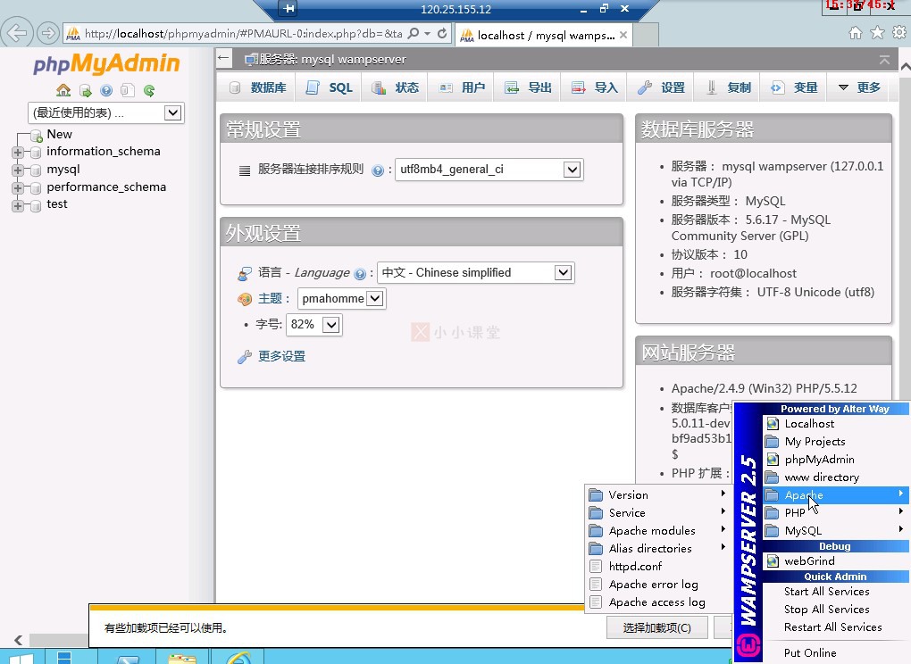The image size is (911, 664).
Task: Click the browser home icon
Action: pos(856,32)
